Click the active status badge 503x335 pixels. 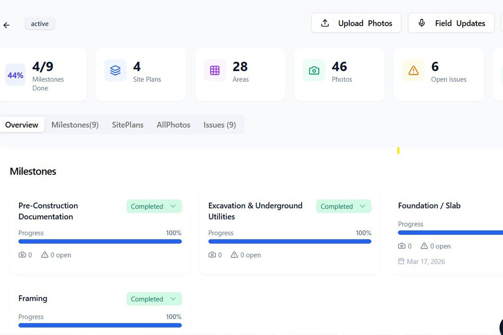tap(40, 24)
